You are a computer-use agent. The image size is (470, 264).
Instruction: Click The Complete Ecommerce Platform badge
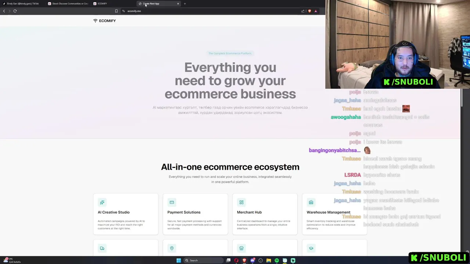(x=230, y=54)
